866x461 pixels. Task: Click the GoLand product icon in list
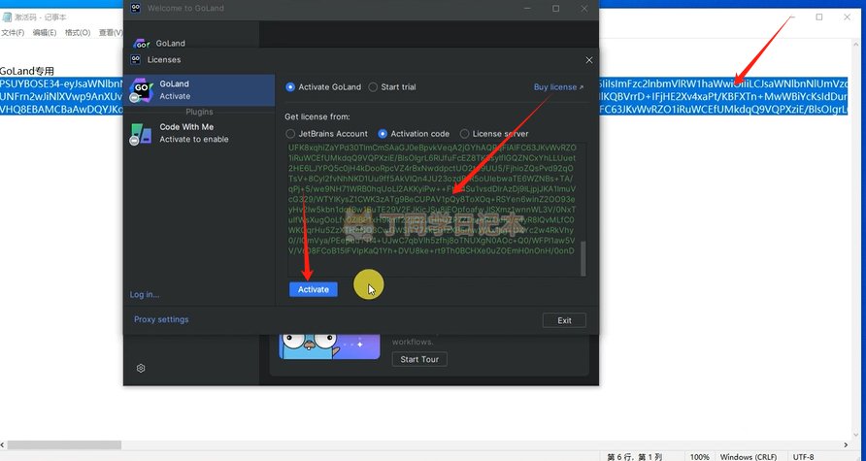141,90
